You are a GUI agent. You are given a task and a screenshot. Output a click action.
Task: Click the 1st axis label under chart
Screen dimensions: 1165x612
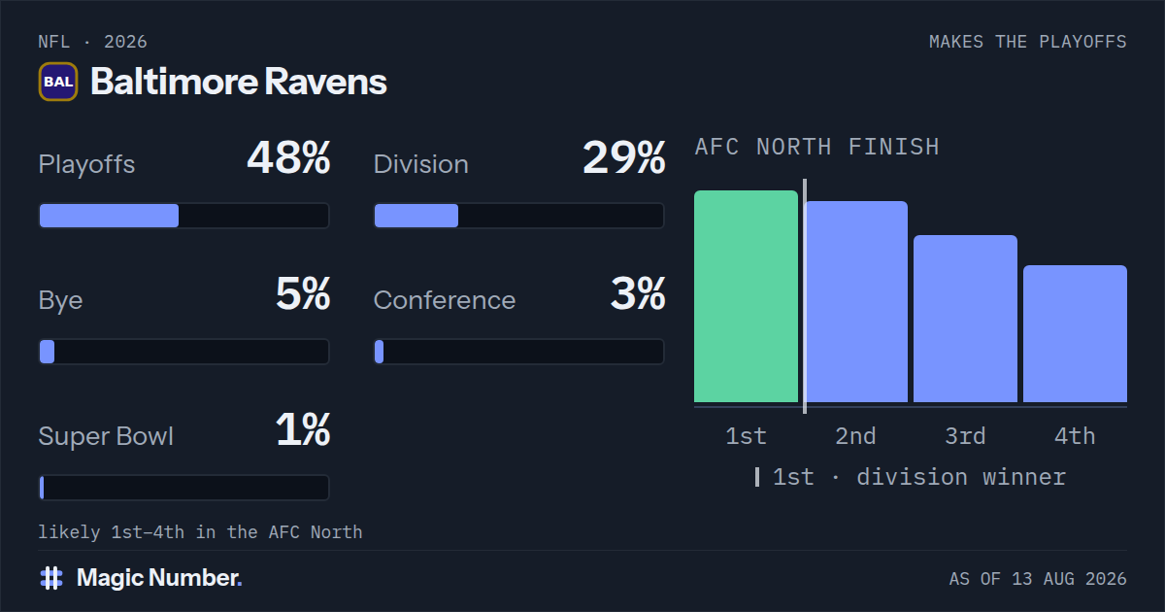746,436
